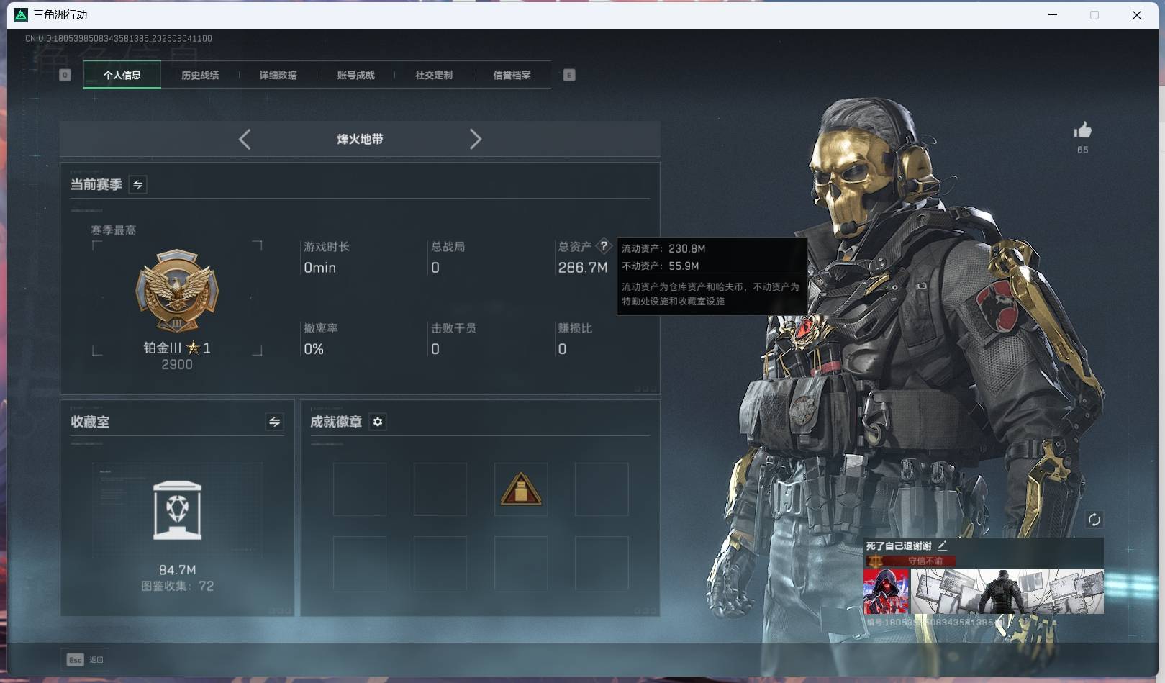Click the E key next-tab icon
1165x683 pixels.
pos(569,75)
